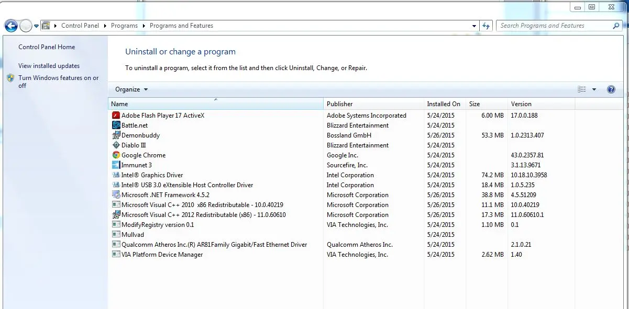Viewport: 629px width, 309px height.
Task: Click the Demonbuddy program icon
Action: [116, 135]
